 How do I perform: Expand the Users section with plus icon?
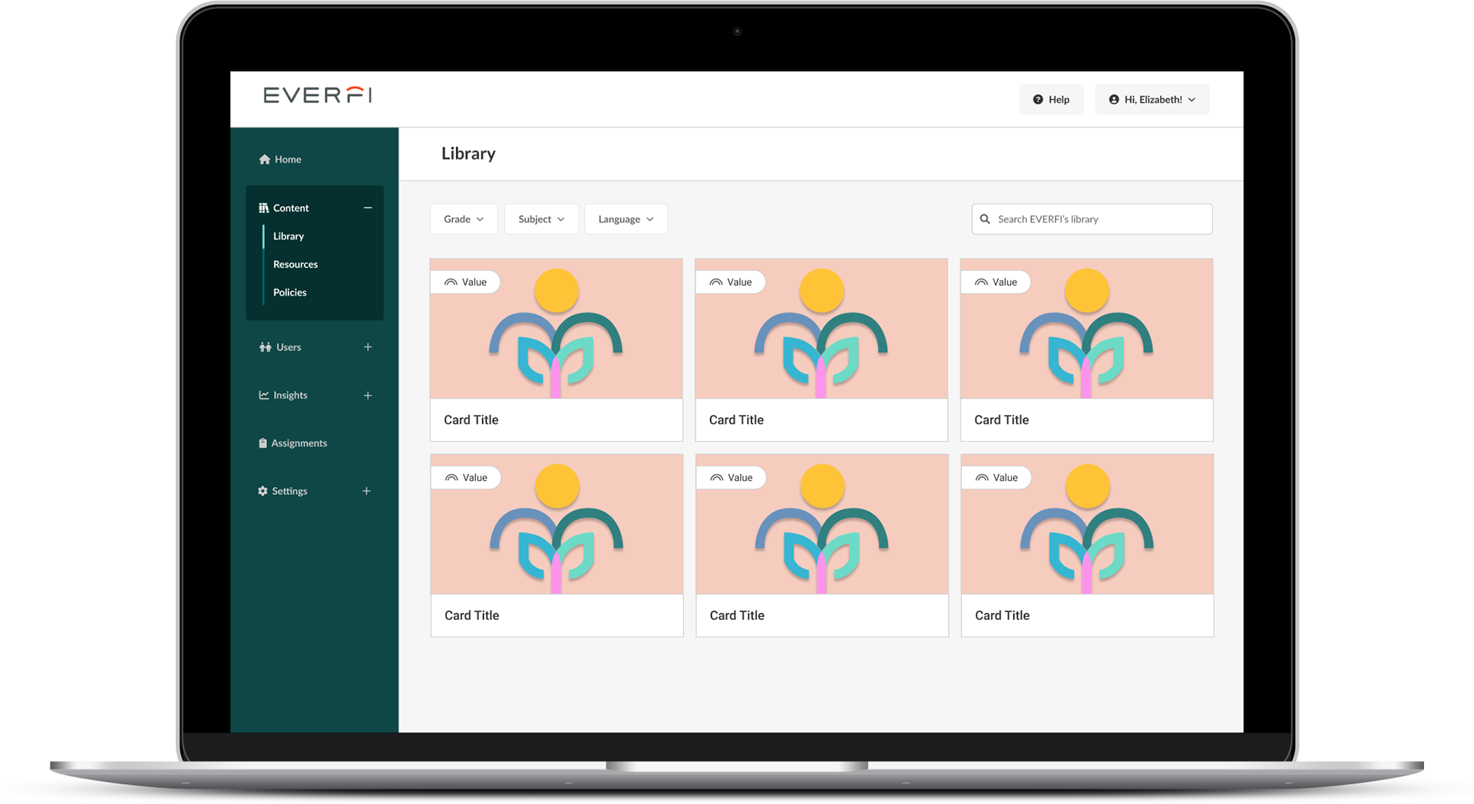click(x=368, y=348)
